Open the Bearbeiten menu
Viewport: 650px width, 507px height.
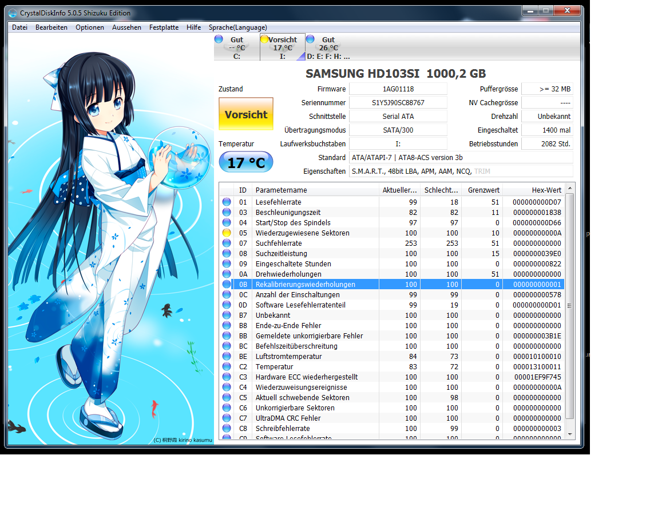51,27
